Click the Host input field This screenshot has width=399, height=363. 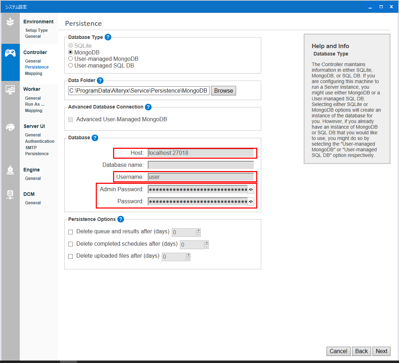pyautogui.click(x=201, y=153)
